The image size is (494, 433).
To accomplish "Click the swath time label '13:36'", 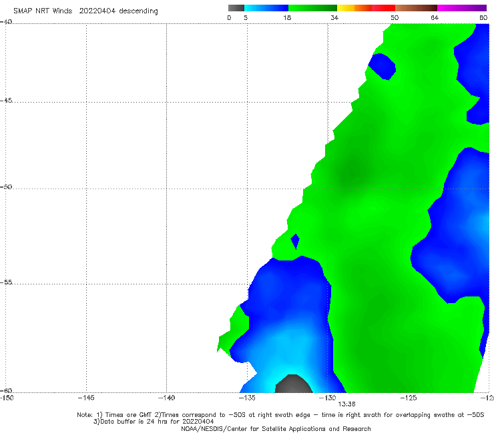I will pos(346,404).
